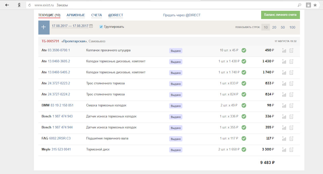Open note icon for Bosch 1 987 474 943 row

point(291,117)
